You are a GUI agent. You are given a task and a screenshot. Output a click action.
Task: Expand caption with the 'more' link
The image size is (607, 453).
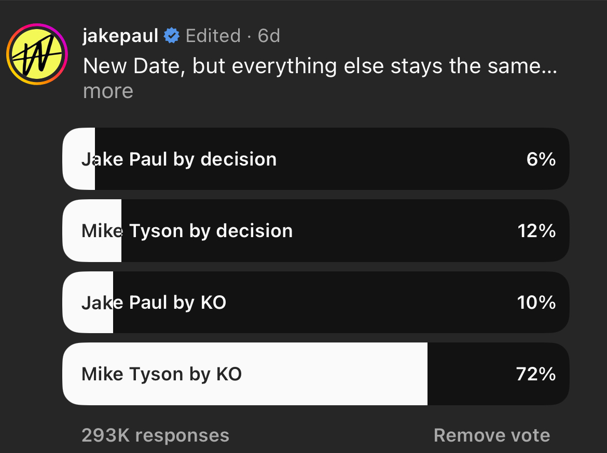tap(108, 91)
